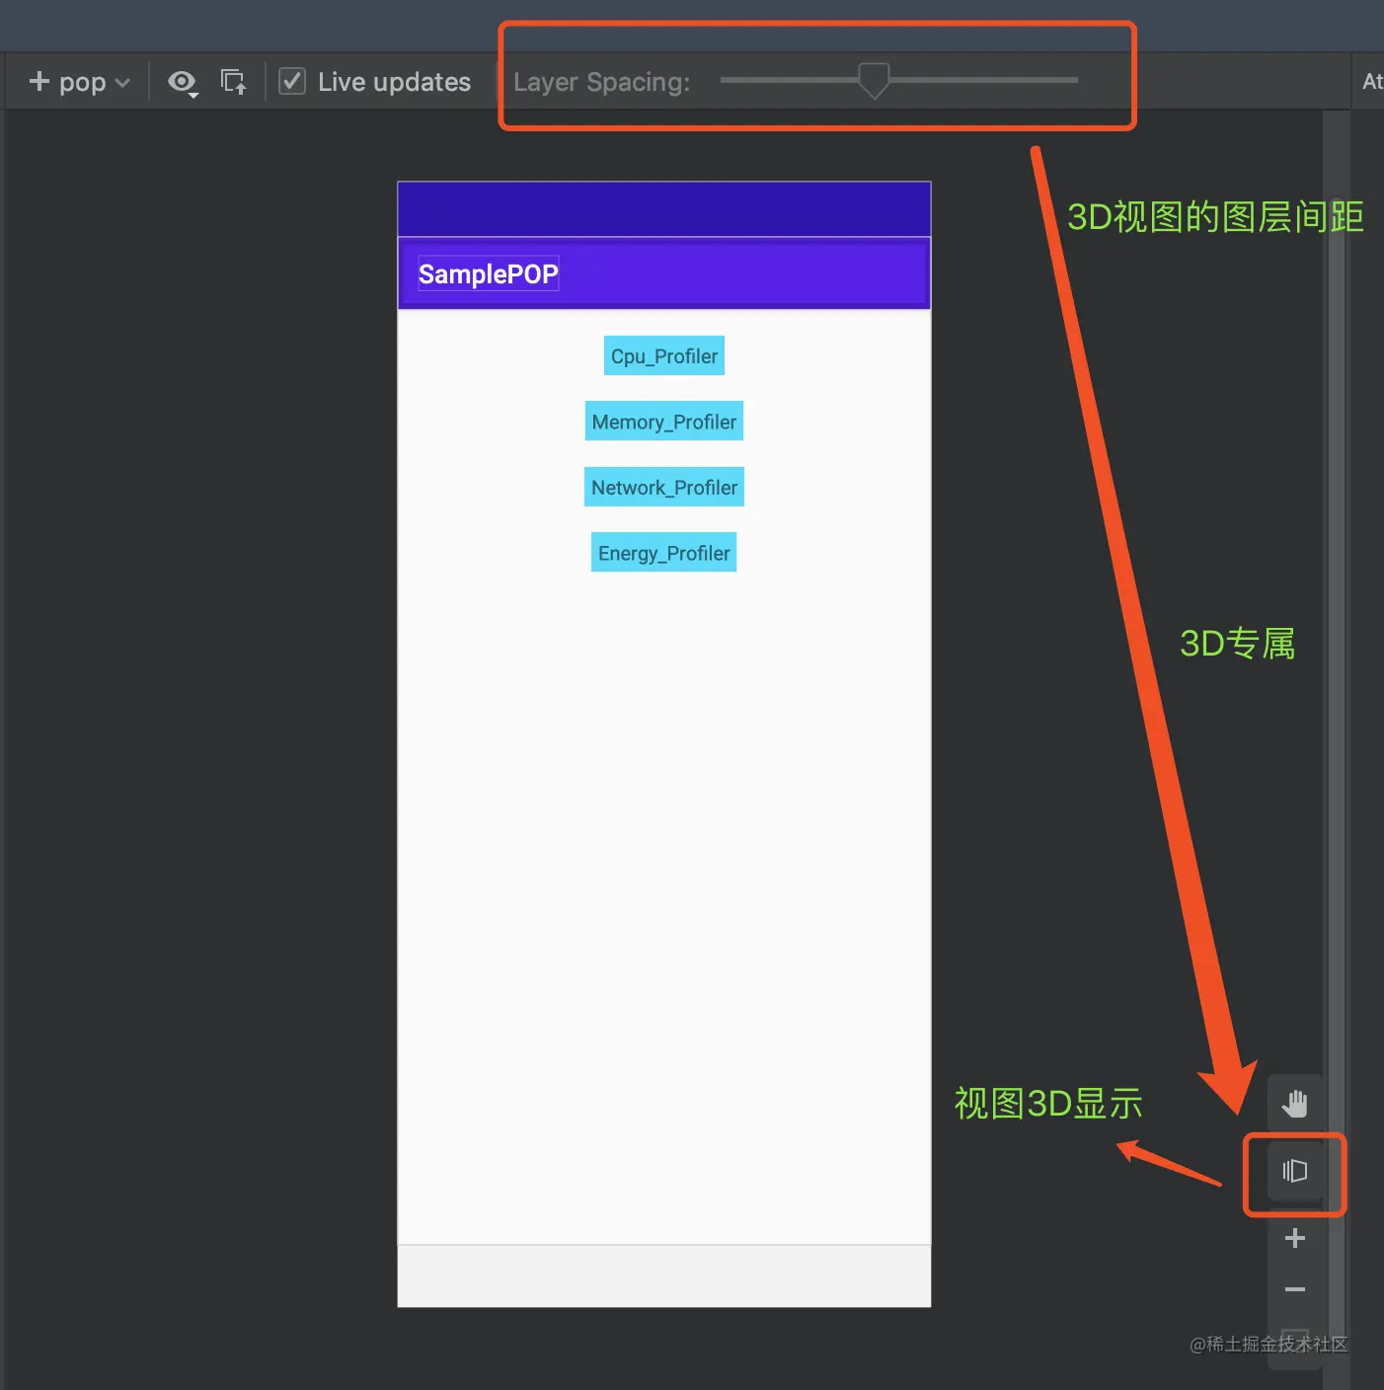Click the zoom-in plus icon
Image resolution: width=1384 pixels, height=1390 pixels.
pos(1294,1238)
